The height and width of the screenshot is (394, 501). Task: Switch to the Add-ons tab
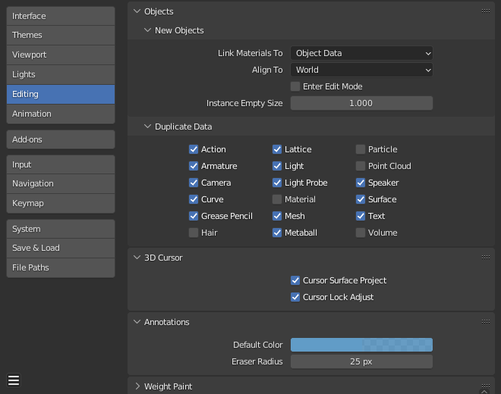pos(61,139)
